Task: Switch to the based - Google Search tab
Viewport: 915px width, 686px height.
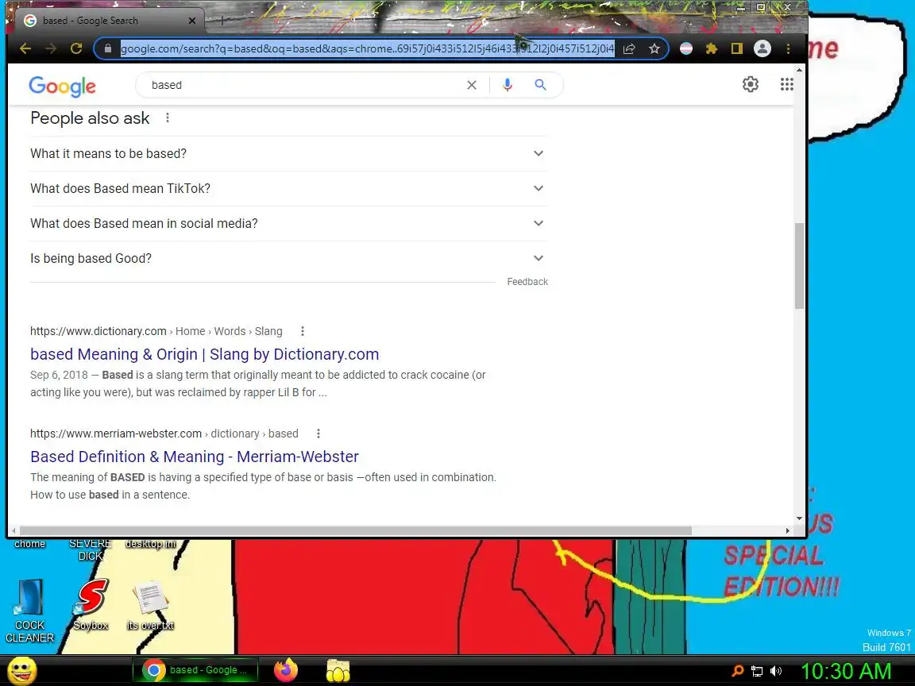Action: tap(108, 21)
